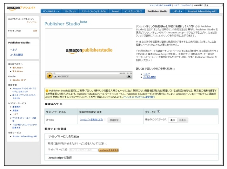Open the 用語集 sidebar link
The height and width of the screenshot is (169, 227).
[x=15, y=110]
